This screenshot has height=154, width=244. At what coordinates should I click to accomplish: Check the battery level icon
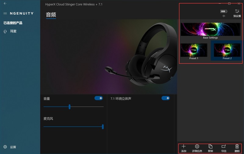[224, 11]
